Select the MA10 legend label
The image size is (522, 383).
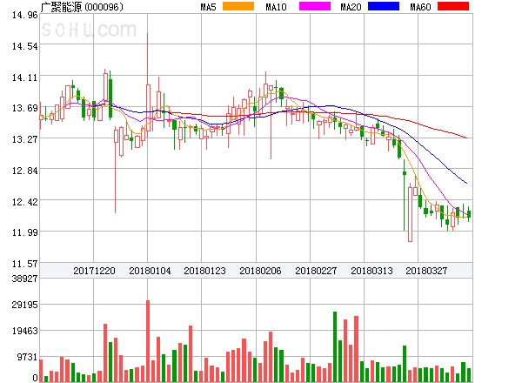click(x=276, y=7)
